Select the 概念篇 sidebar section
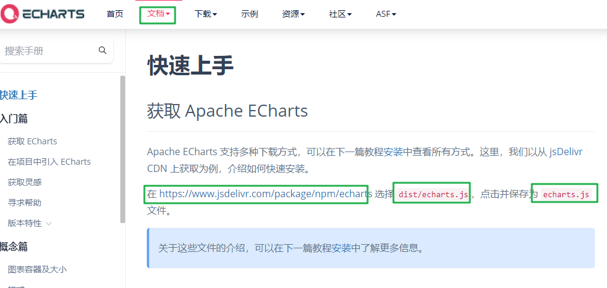The image size is (607, 288). point(14,247)
